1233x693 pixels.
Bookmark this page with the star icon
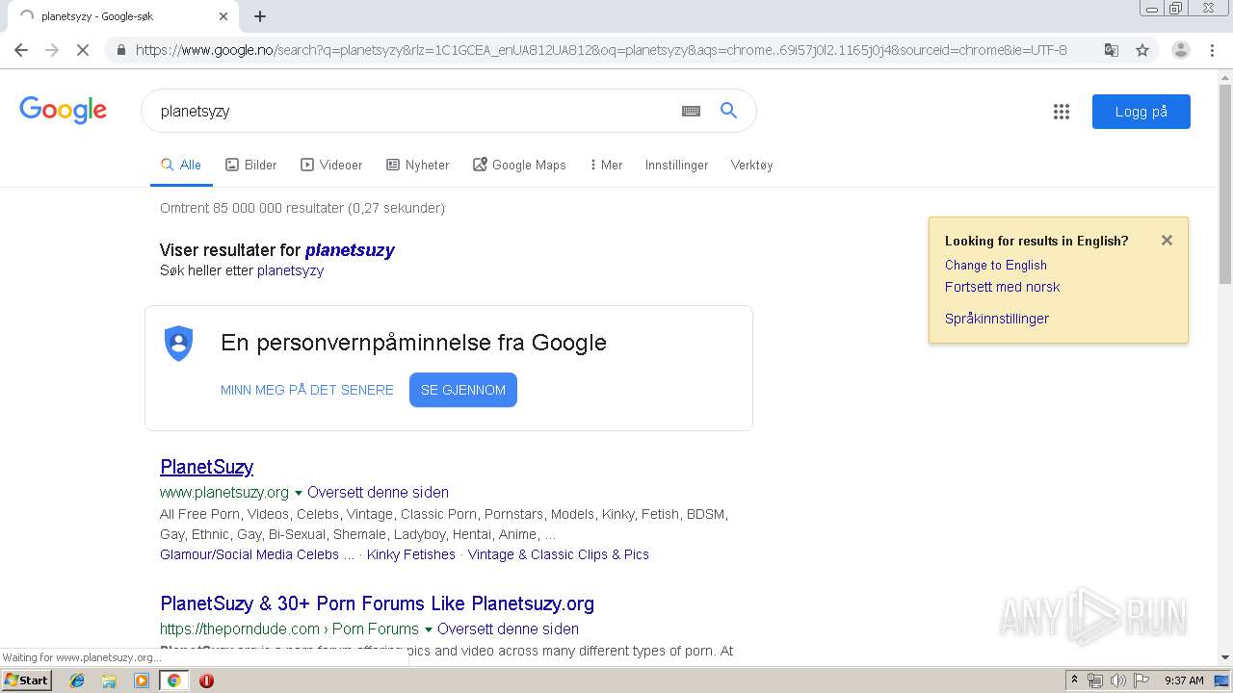pos(1142,50)
